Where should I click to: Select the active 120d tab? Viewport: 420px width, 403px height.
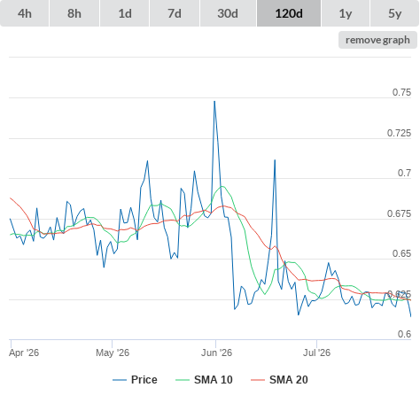pos(289,13)
